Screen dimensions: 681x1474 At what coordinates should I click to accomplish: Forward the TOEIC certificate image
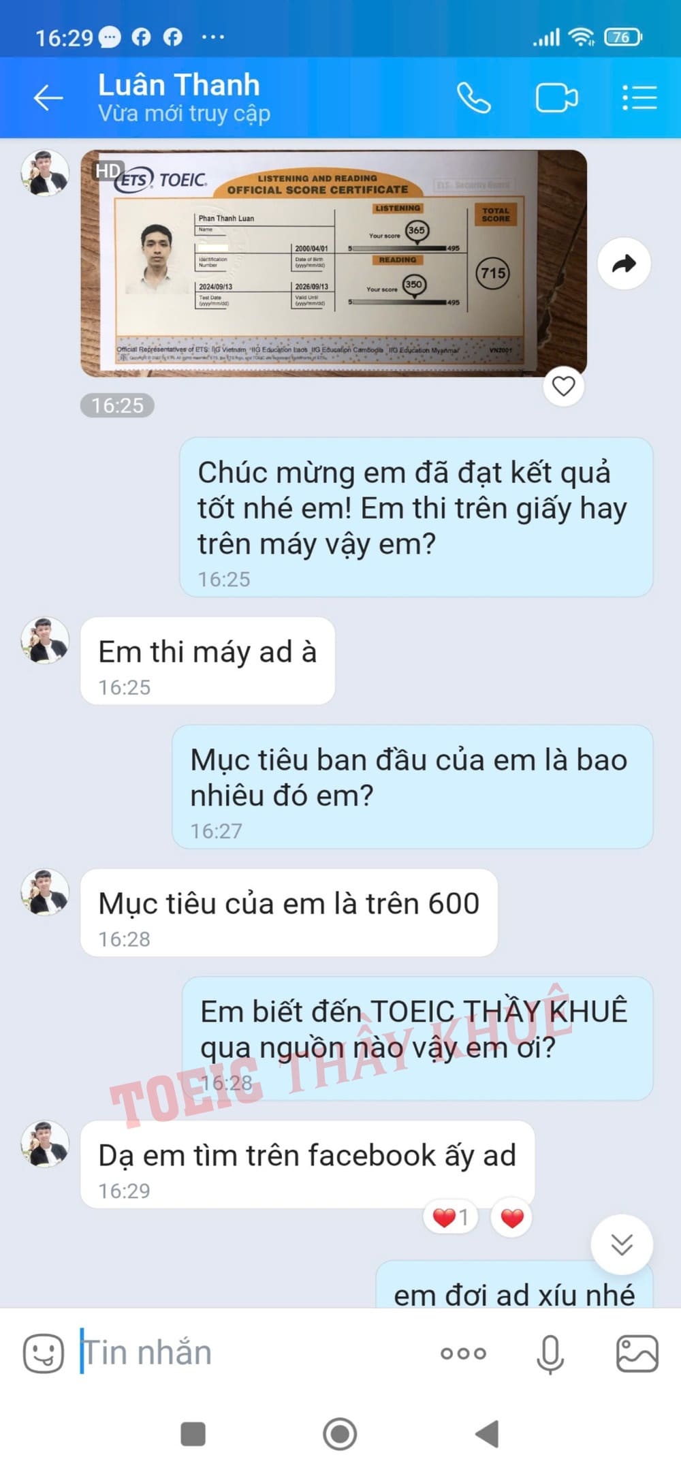point(624,264)
